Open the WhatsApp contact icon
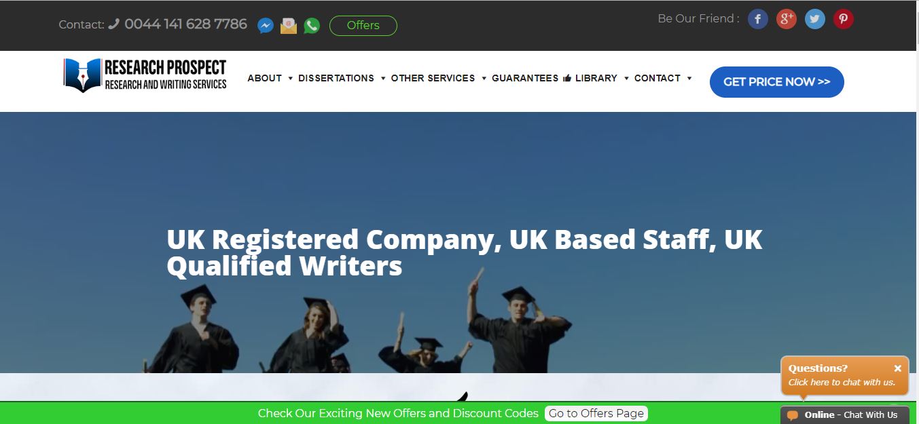Viewport: 919px width, 424px height. coord(312,26)
